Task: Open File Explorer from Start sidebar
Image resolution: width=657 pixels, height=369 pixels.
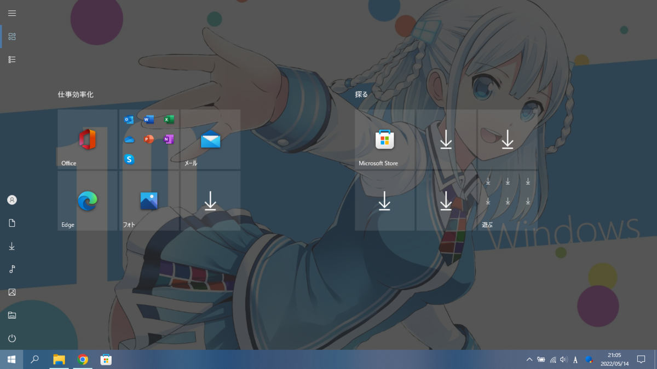Action: (x=12, y=315)
